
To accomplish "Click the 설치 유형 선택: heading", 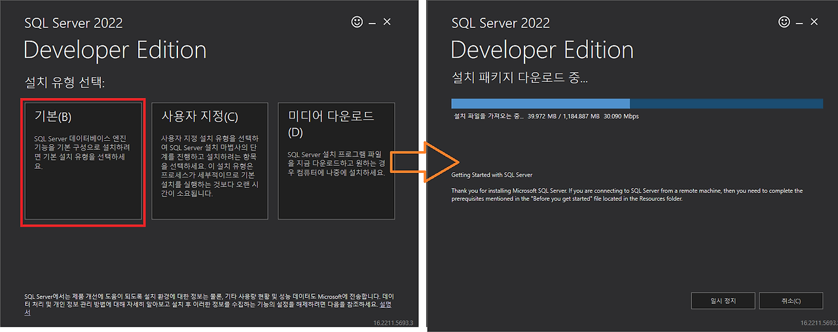I will (x=65, y=83).
